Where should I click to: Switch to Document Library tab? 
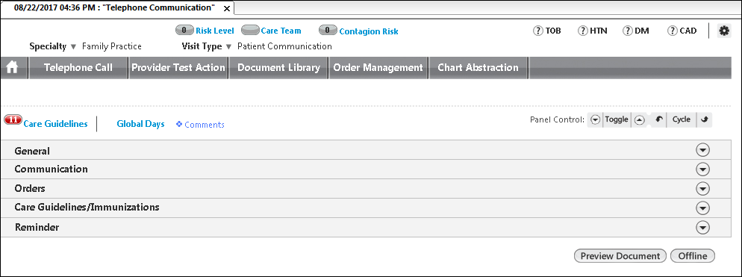[278, 68]
